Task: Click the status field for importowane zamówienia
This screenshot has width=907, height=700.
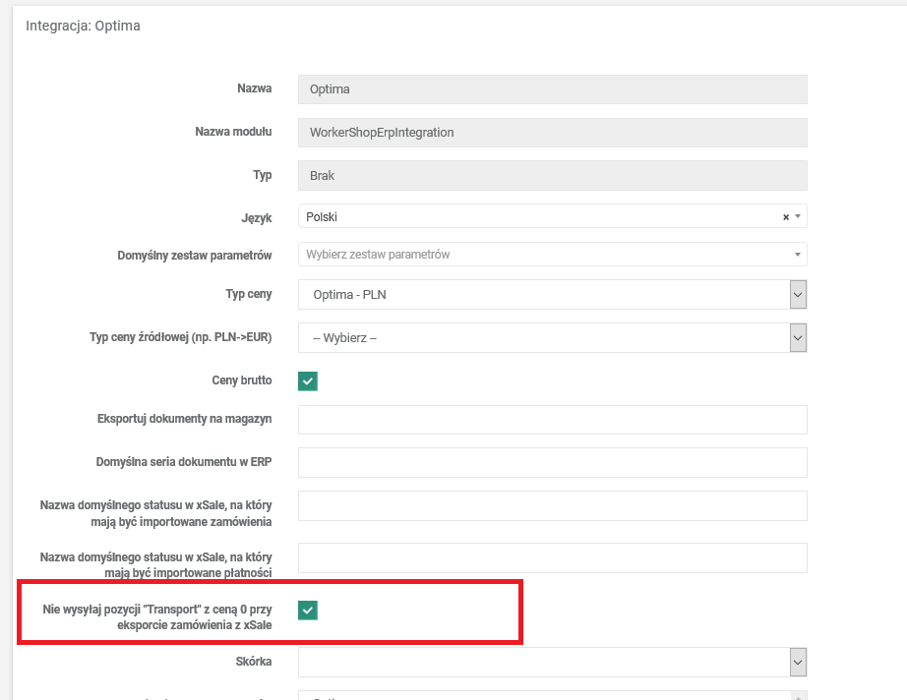Action: pos(552,505)
